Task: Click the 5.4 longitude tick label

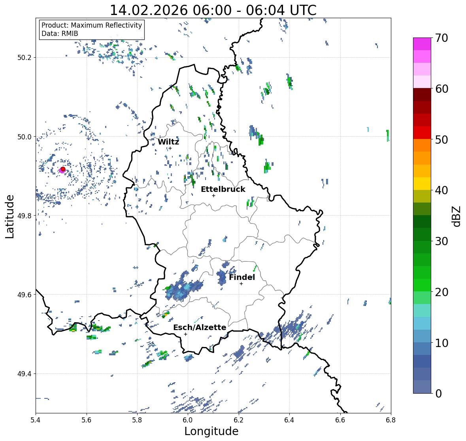Action: click(36, 420)
